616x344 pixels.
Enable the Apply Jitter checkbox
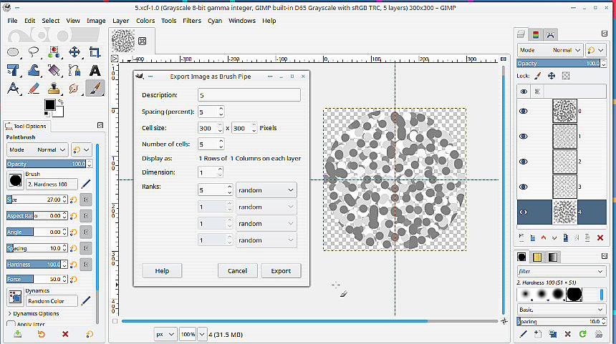click(x=10, y=324)
